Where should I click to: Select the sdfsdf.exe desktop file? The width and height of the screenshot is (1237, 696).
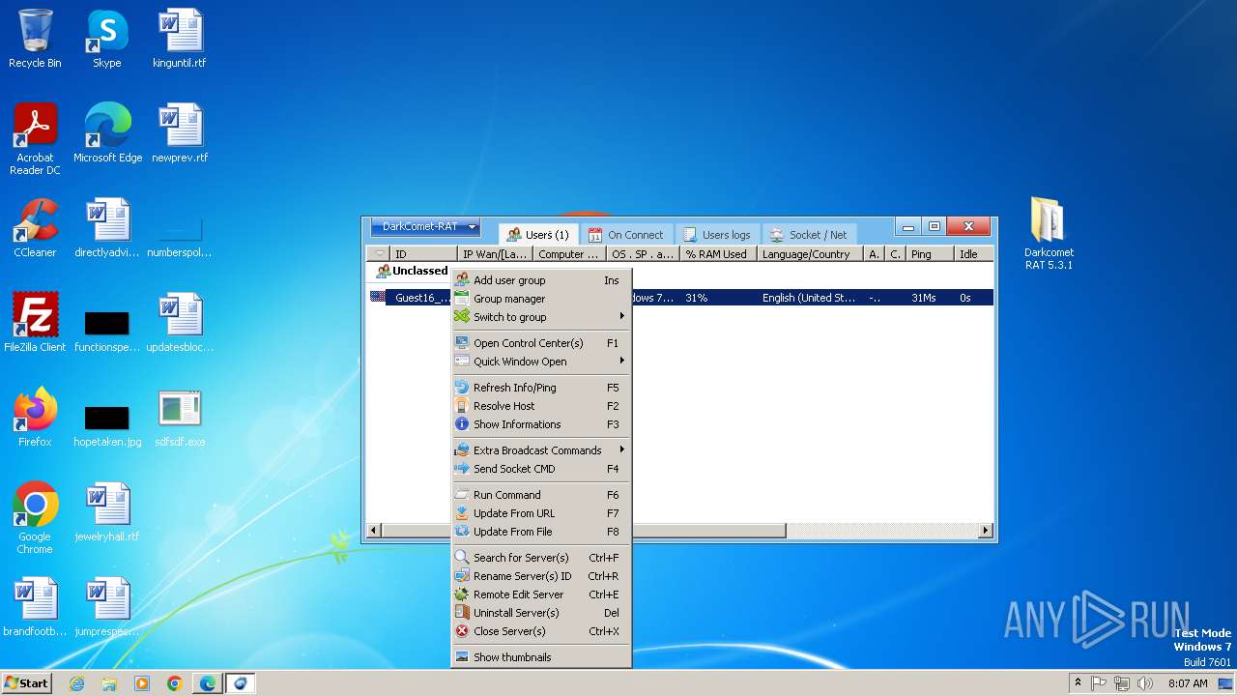(x=180, y=418)
